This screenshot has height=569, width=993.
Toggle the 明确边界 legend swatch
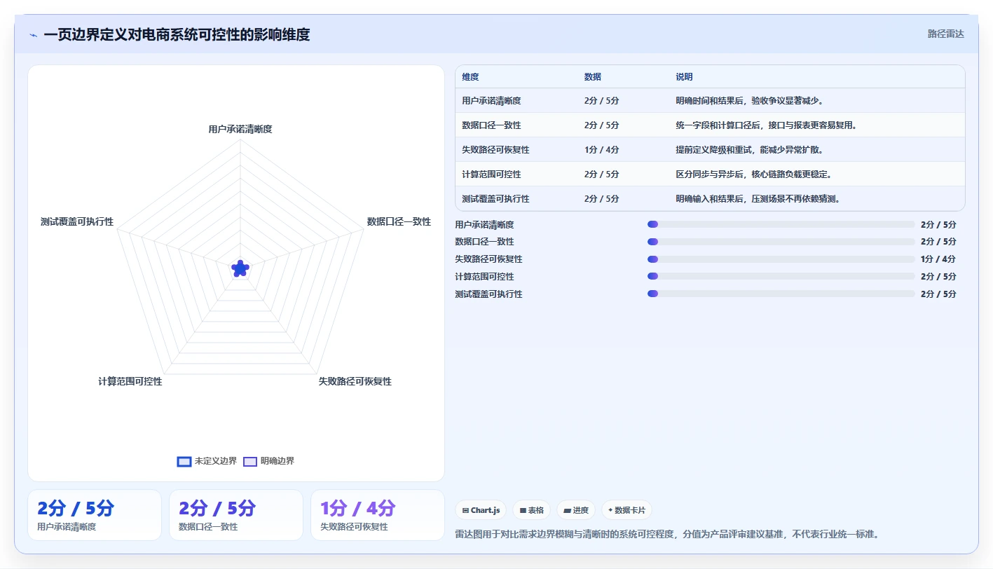coord(250,461)
